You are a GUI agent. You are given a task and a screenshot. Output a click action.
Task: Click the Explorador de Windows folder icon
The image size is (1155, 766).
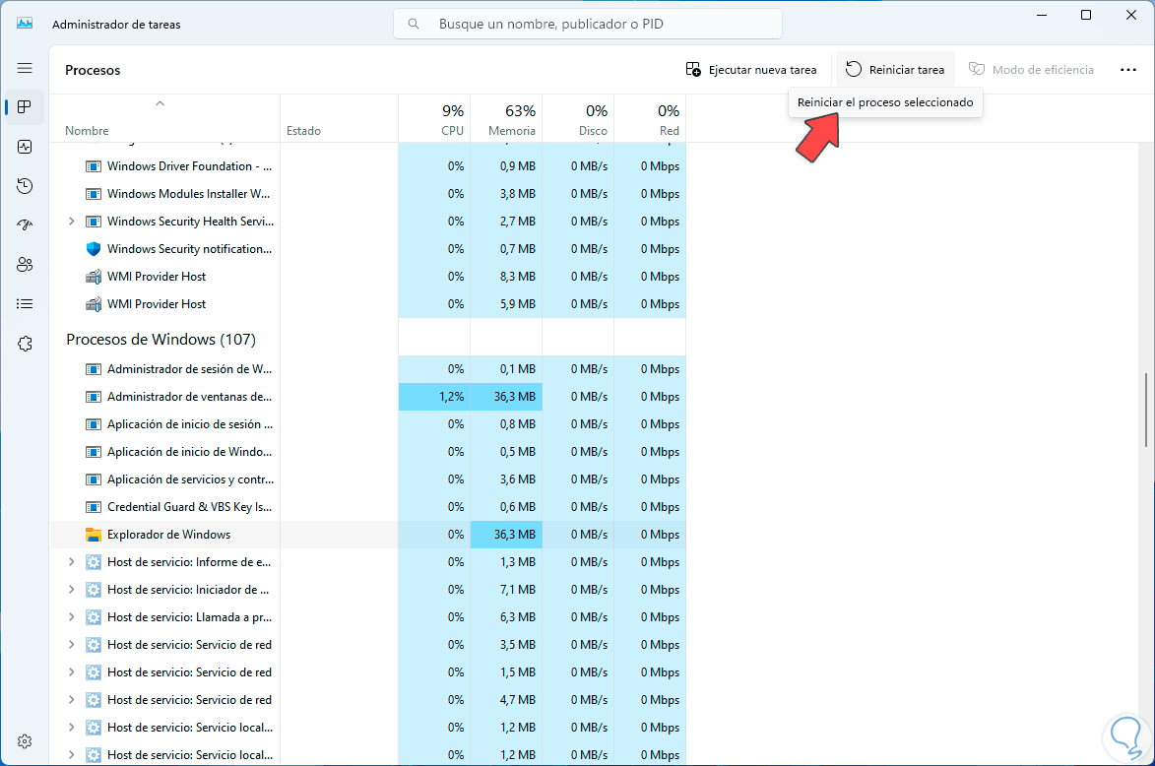click(x=93, y=535)
